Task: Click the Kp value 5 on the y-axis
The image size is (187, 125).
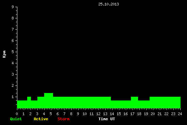Action: (x=13, y=52)
